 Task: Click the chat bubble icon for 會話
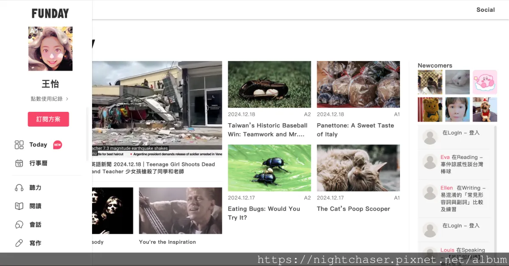pos(19,224)
